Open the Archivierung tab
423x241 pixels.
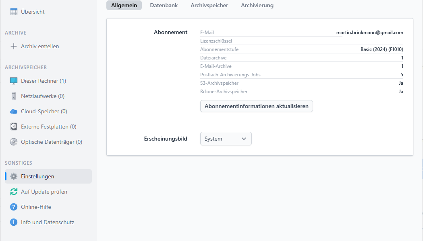click(x=257, y=5)
